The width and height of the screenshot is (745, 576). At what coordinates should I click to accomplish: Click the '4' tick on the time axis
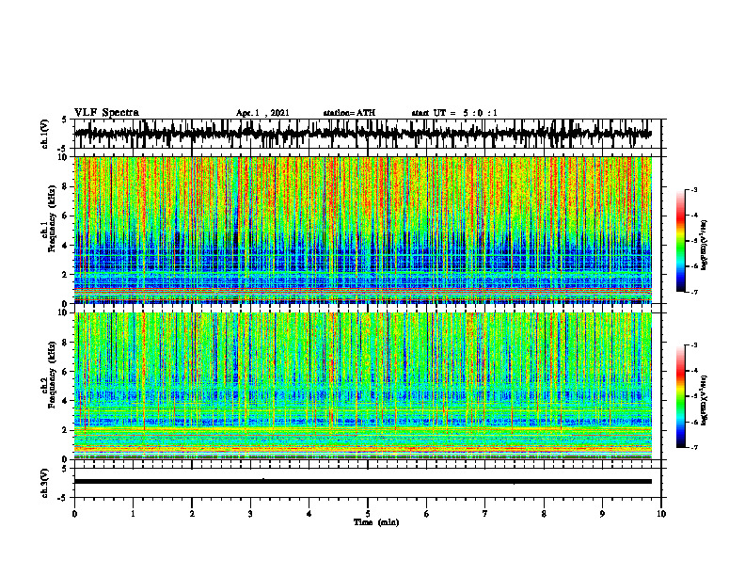click(309, 514)
